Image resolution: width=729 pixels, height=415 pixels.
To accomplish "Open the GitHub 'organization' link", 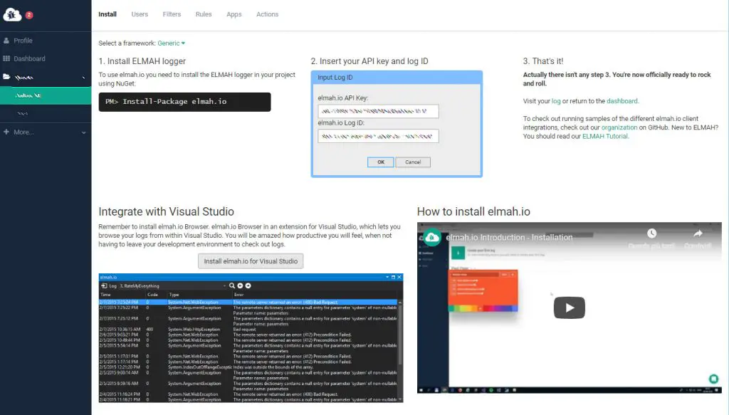I will (x=619, y=127).
